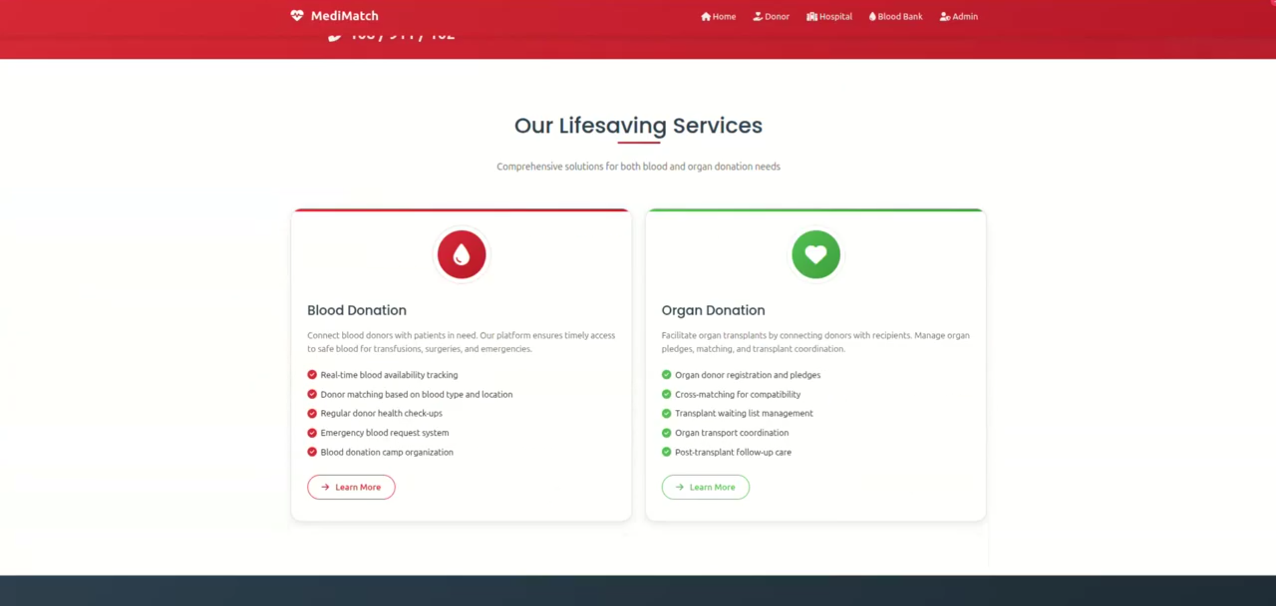Viewport: 1276px width, 606px height.
Task: Click check icon beside Donor matching based on blood type
Action: point(312,394)
